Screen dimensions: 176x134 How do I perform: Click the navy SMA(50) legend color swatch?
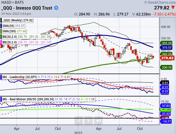(x=1, y=26)
